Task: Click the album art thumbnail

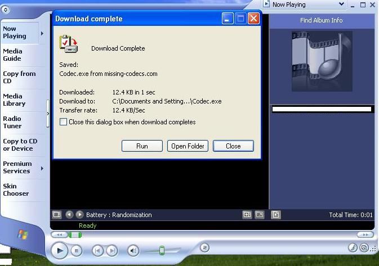Action: coord(322,61)
